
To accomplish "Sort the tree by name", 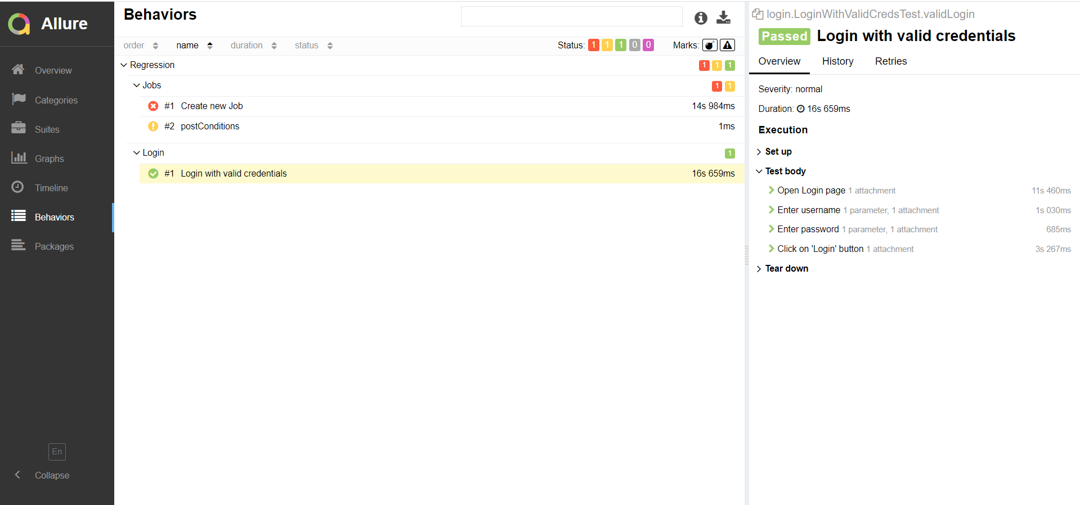I will click(x=194, y=46).
